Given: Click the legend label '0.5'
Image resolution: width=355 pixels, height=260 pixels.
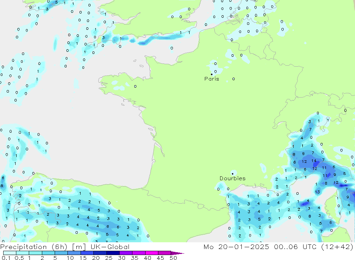Looking at the screenshot, I should pyautogui.click(x=19, y=258).
